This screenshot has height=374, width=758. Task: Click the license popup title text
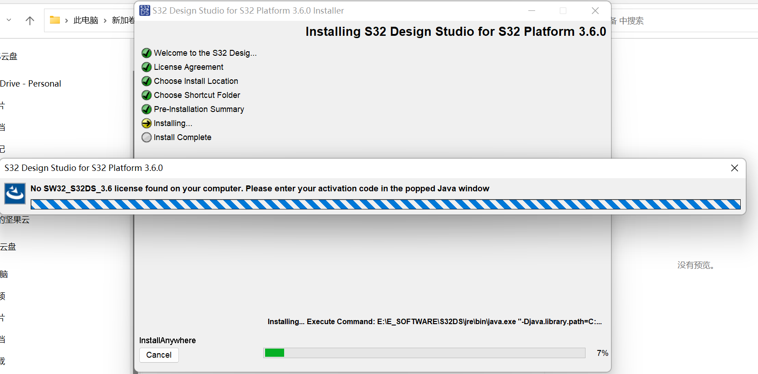pos(84,168)
